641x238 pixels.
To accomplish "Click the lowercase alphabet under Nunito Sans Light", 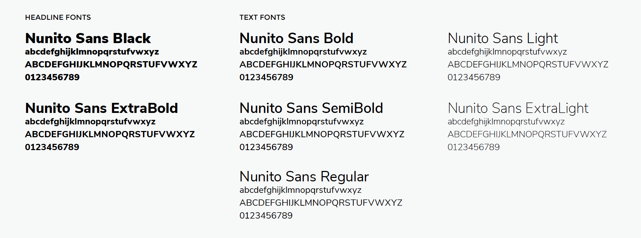I will point(507,52).
